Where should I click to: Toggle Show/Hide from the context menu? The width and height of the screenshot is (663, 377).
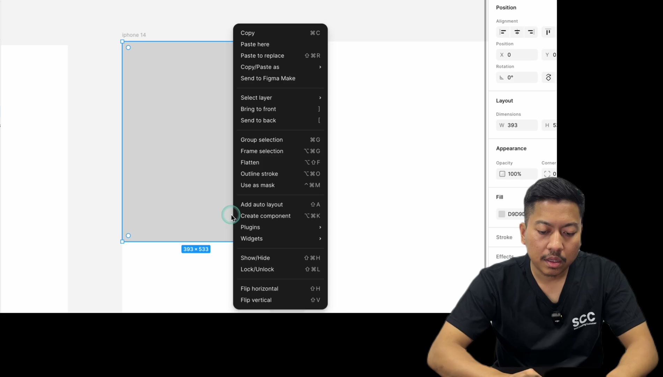pos(280,258)
